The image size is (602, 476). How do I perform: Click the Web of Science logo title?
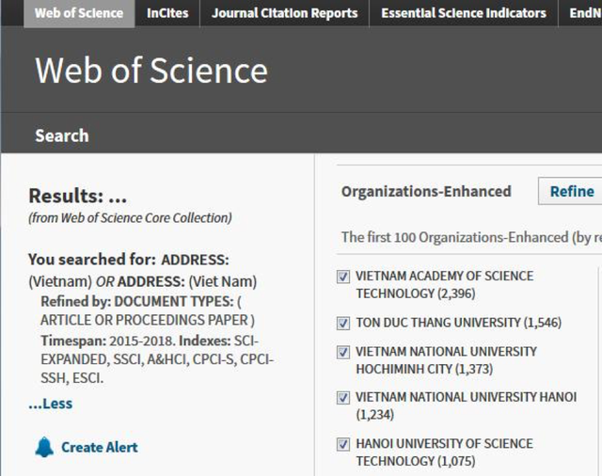coord(151,71)
